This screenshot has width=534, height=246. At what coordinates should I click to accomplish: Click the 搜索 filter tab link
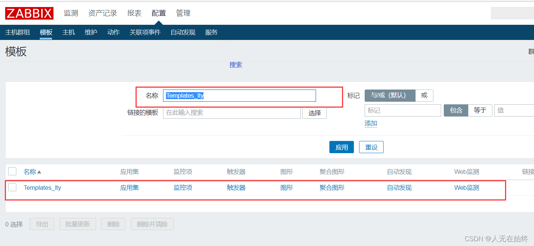tap(236, 65)
